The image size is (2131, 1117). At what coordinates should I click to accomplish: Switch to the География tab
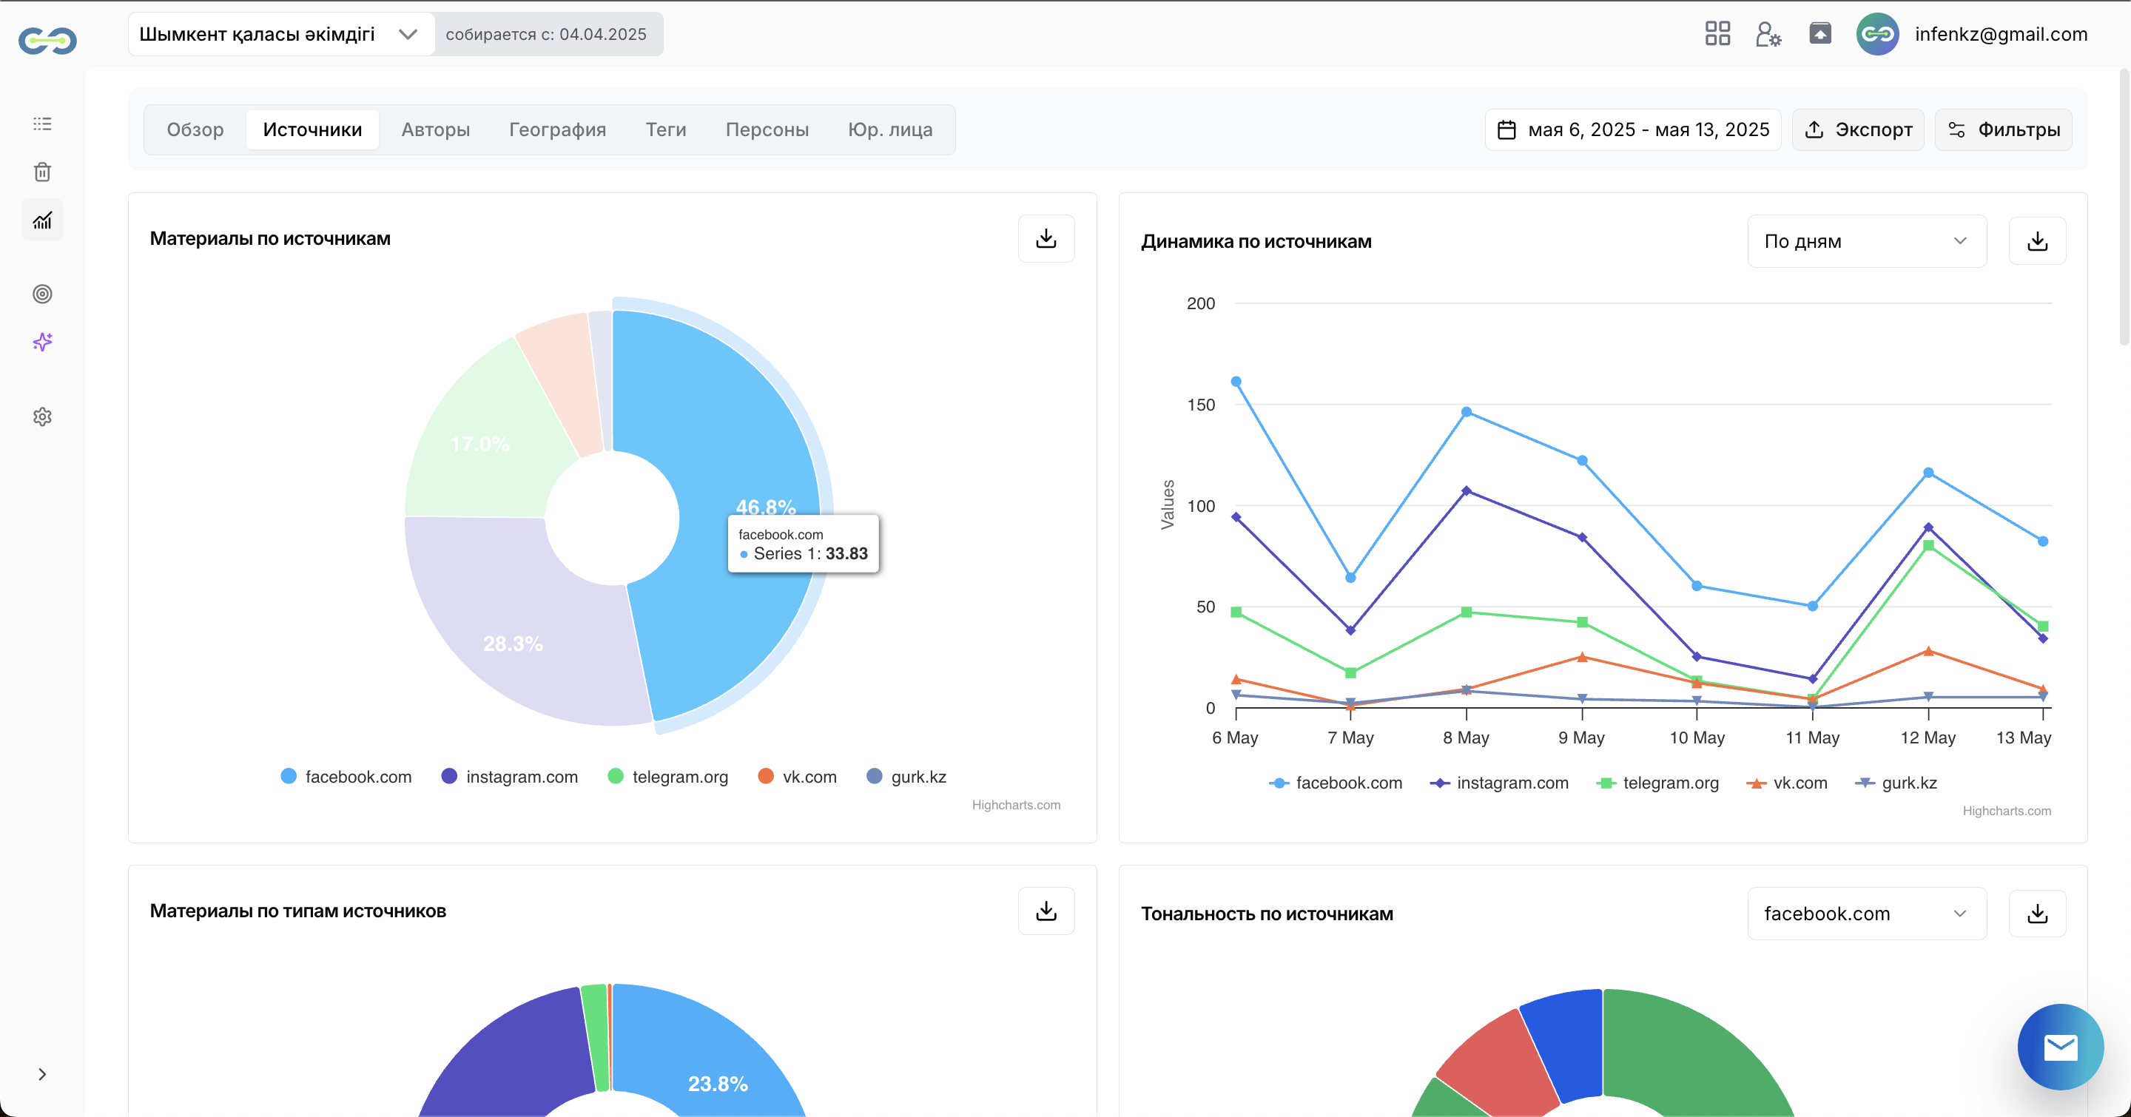(x=558, y=129)
